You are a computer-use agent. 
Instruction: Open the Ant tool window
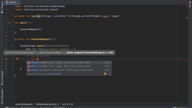click(x=190, y=4)
